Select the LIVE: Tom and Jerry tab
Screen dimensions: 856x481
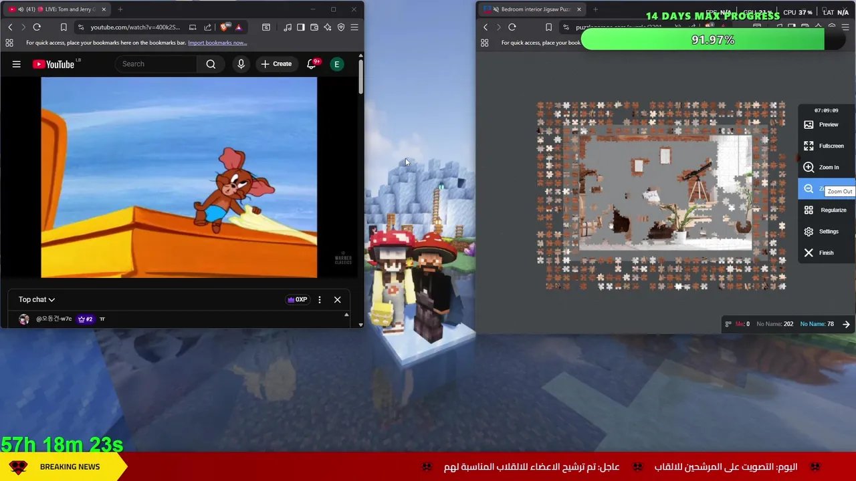click(58, 9)
